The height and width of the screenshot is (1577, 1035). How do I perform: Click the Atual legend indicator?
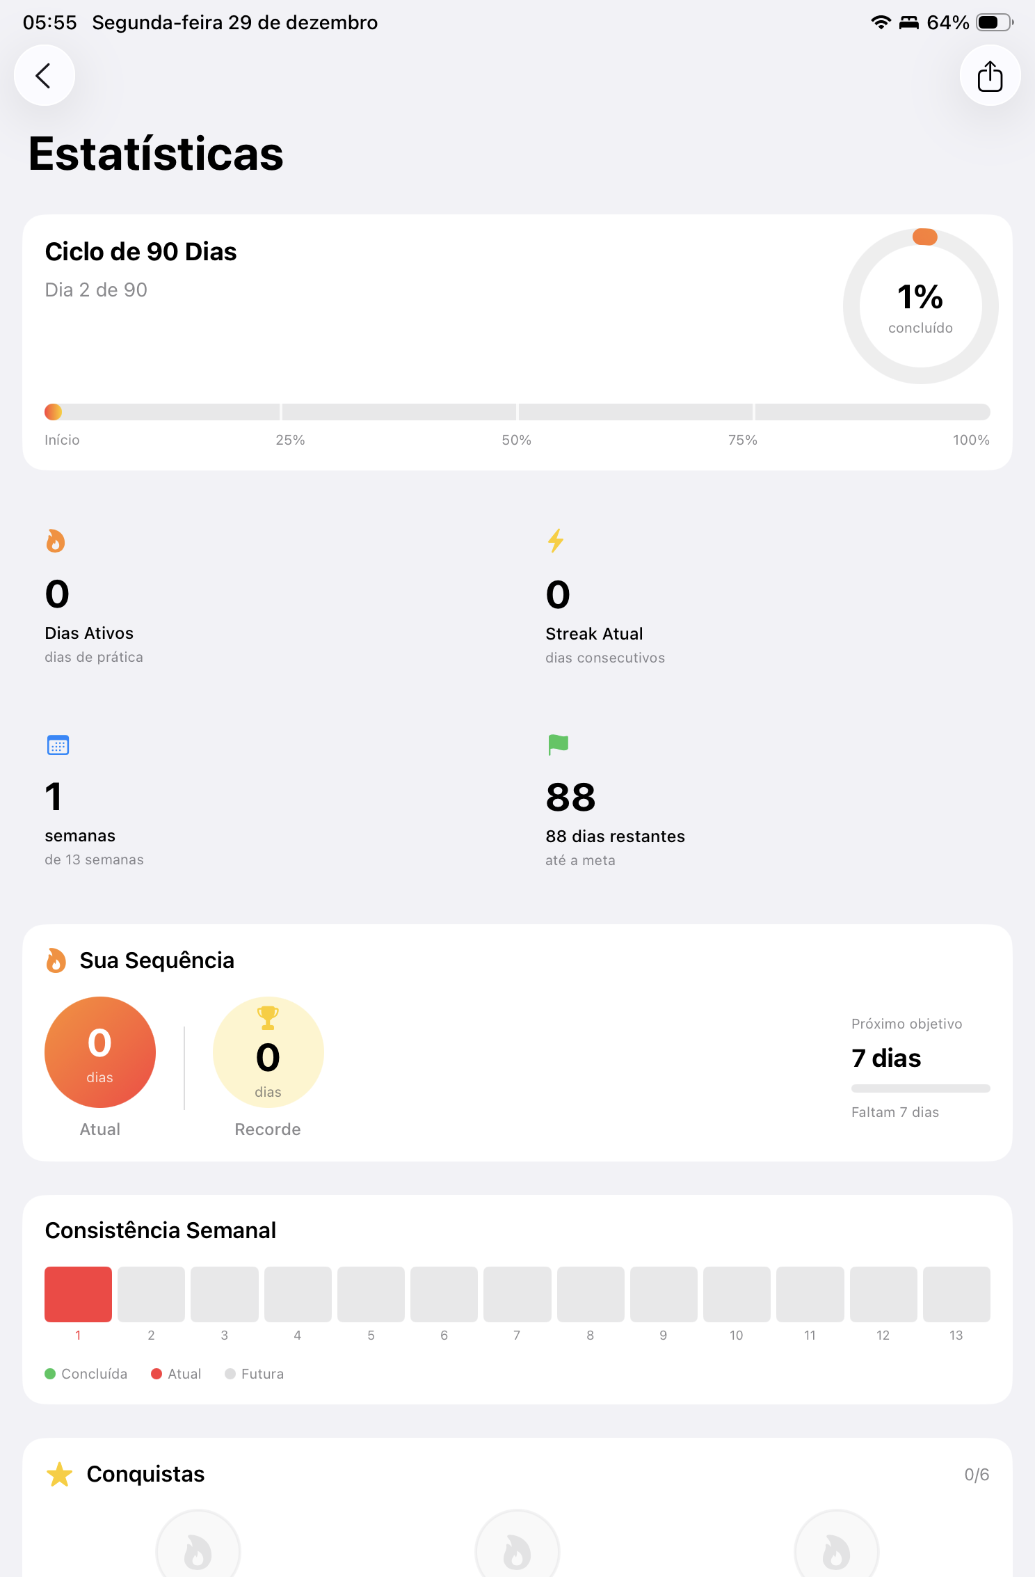coord(157,1374)
